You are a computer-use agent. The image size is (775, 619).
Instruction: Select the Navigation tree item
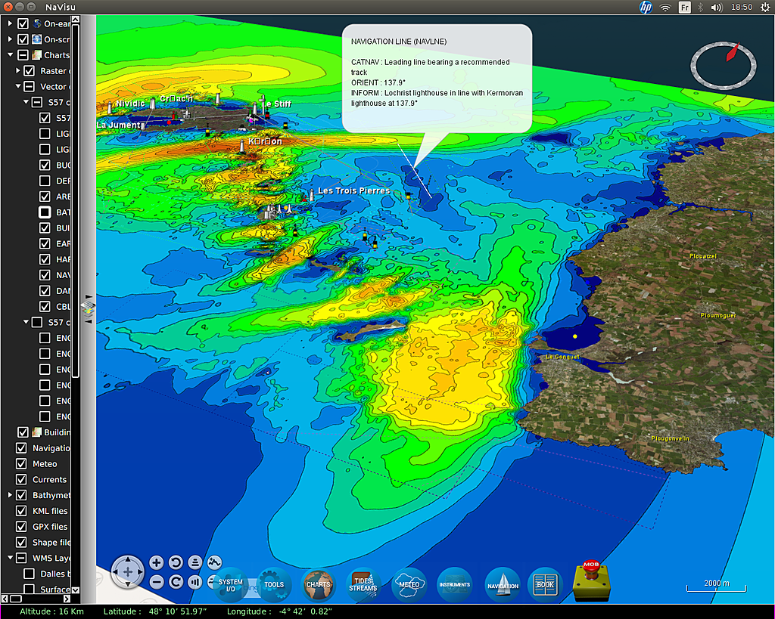point(51,447)
